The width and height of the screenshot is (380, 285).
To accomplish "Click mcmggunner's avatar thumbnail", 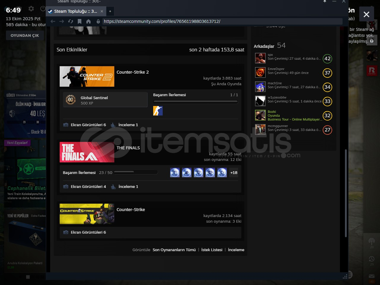I will (260, 129).
